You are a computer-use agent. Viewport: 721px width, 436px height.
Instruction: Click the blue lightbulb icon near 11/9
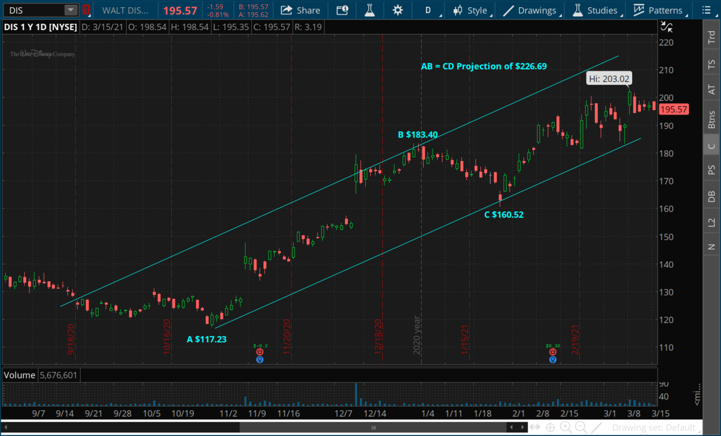tap(260, 360)
